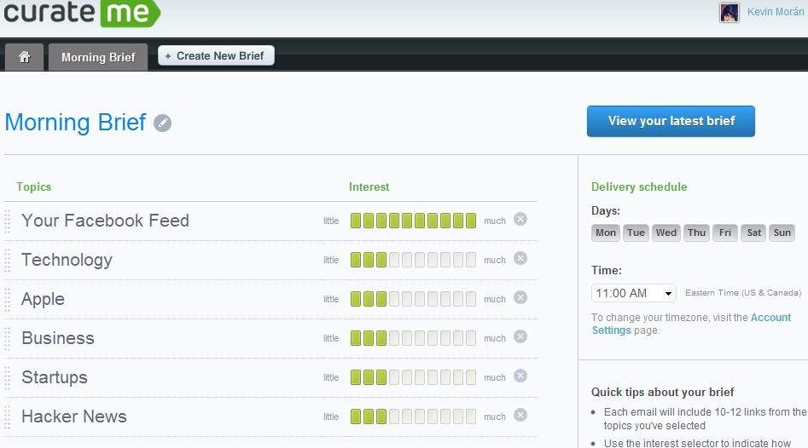Click Create New Brief tab button
The image size is (808, 448).
[x=216, y=55]
